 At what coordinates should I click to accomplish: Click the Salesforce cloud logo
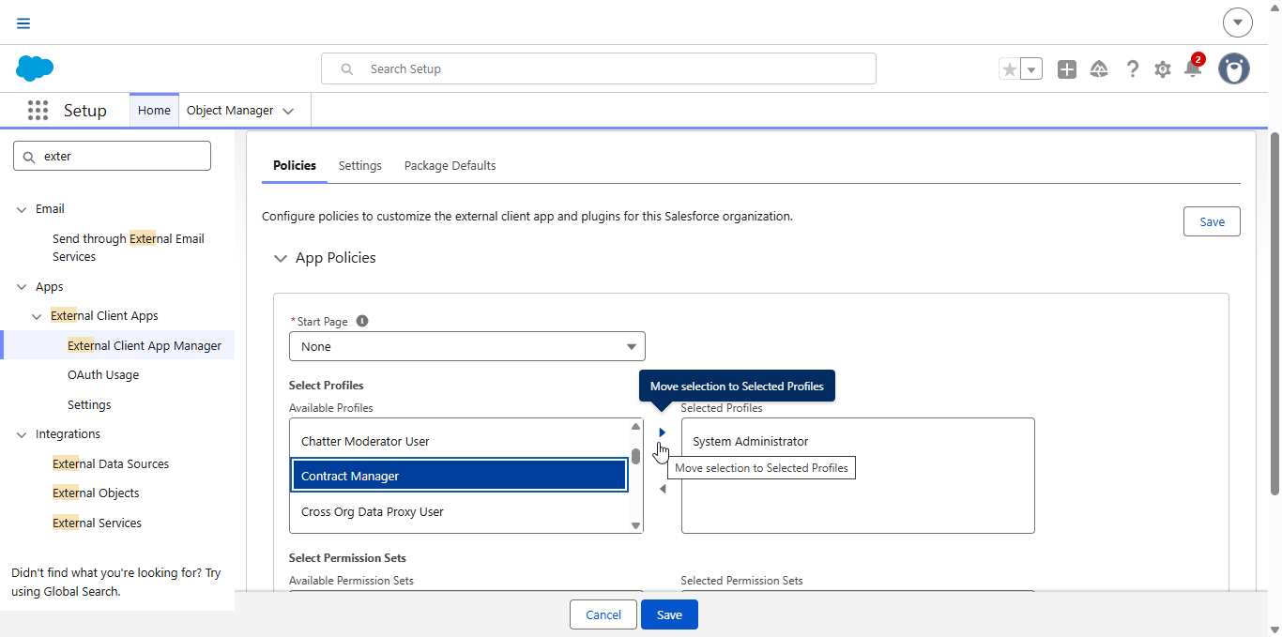pos(35,68)
